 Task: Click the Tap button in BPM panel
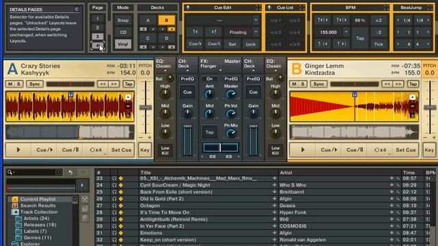pos(360,38)
